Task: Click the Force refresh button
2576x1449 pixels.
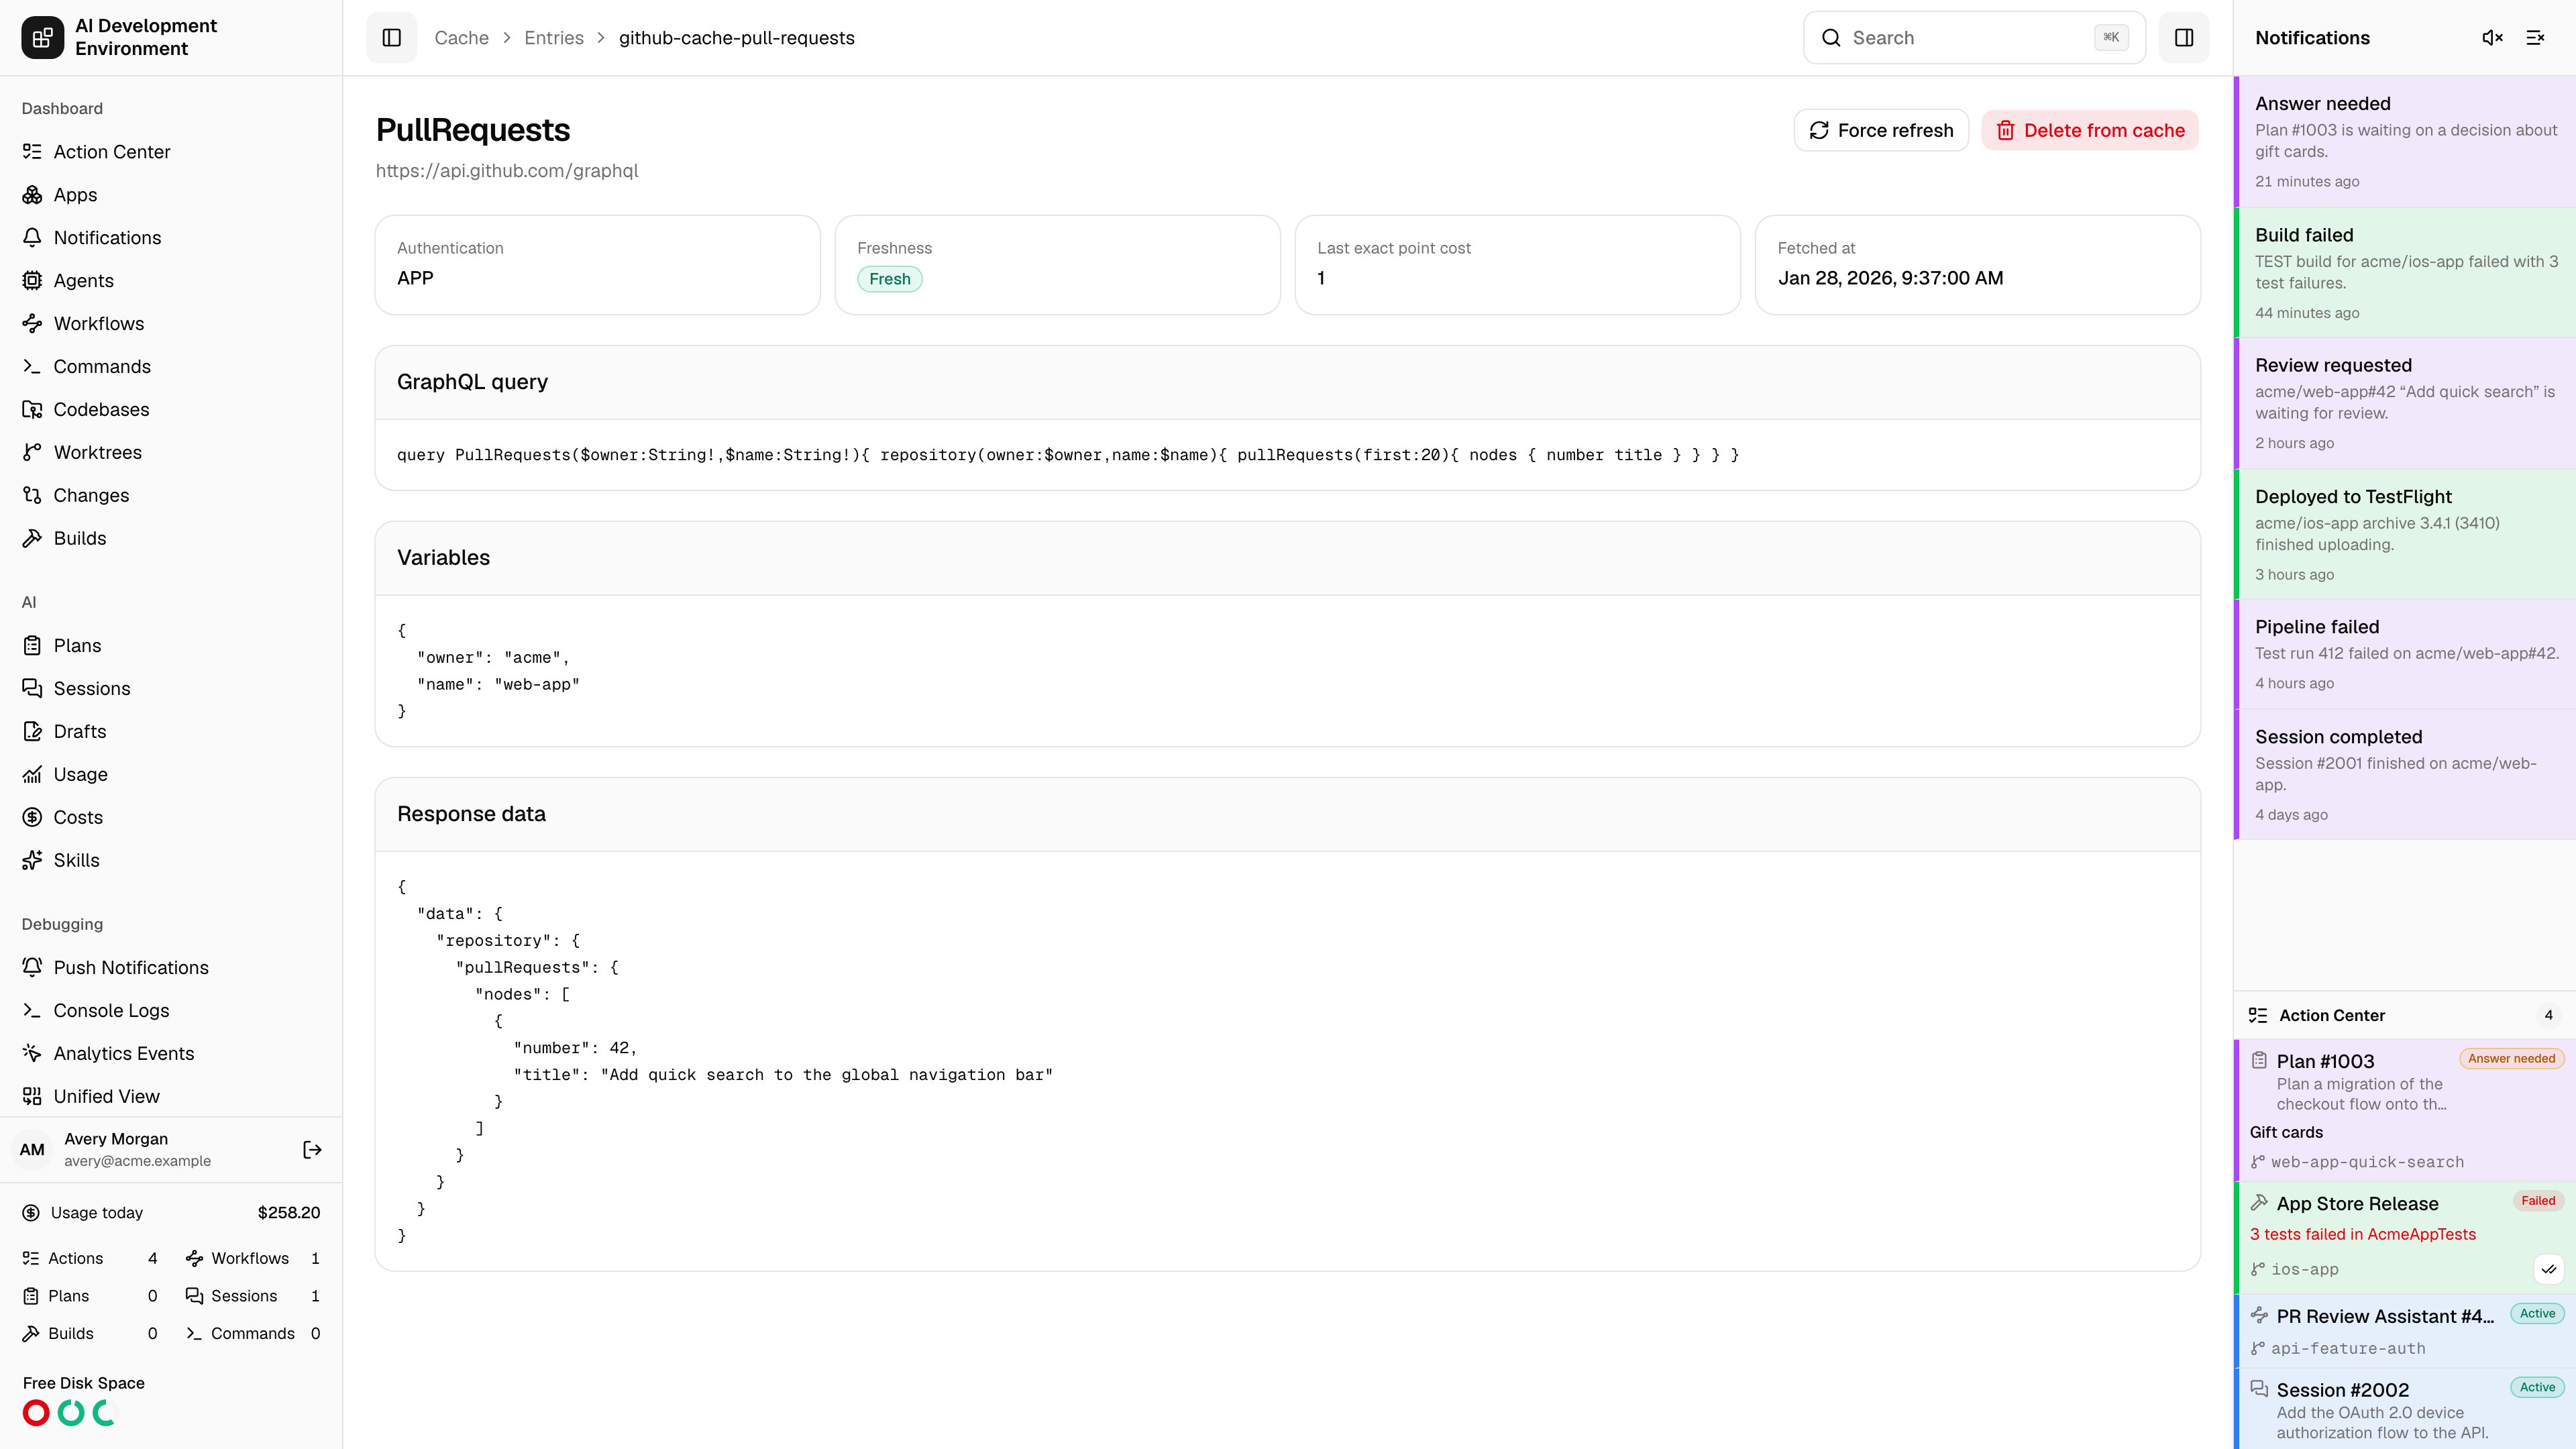Action: [1881, 130]
